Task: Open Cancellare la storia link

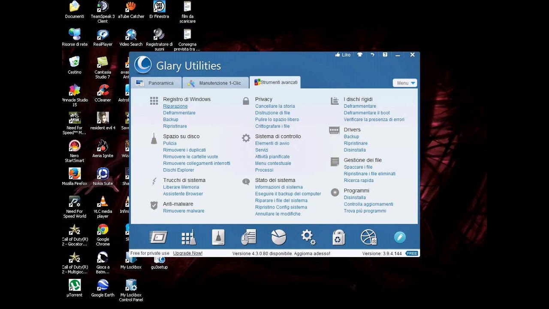Action: [x=275, y=106]
